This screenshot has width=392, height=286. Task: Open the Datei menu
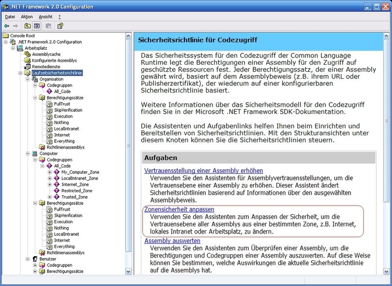(10, 17)
